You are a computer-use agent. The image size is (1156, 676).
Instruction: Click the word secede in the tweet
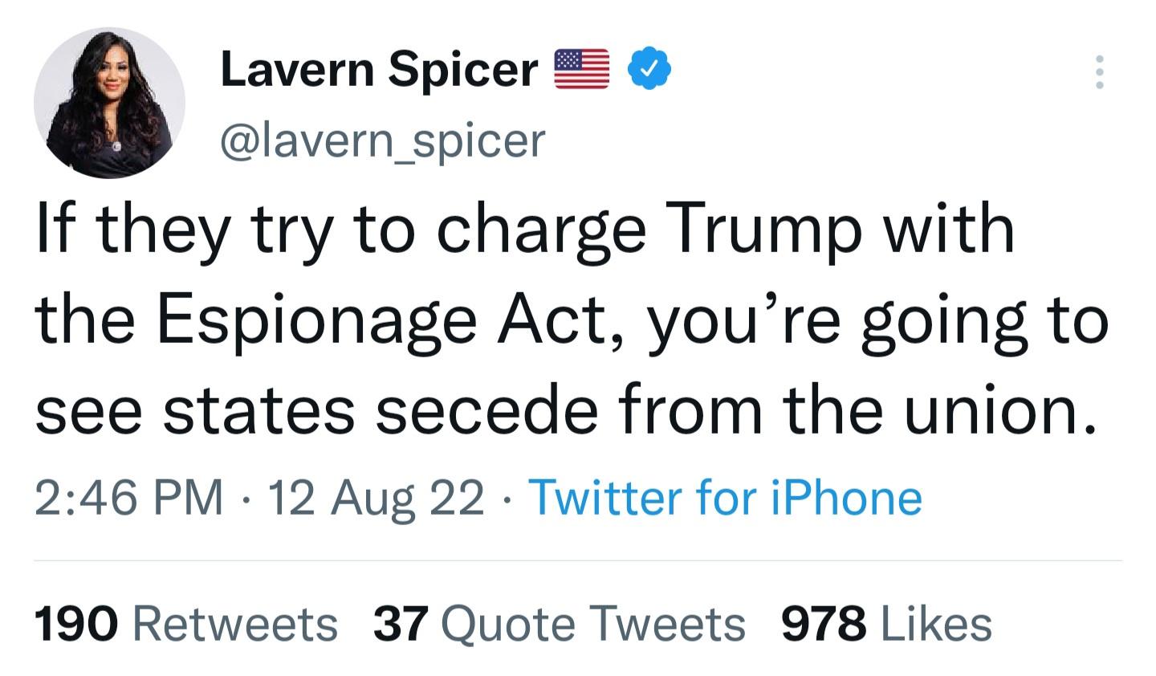[488, 409]
